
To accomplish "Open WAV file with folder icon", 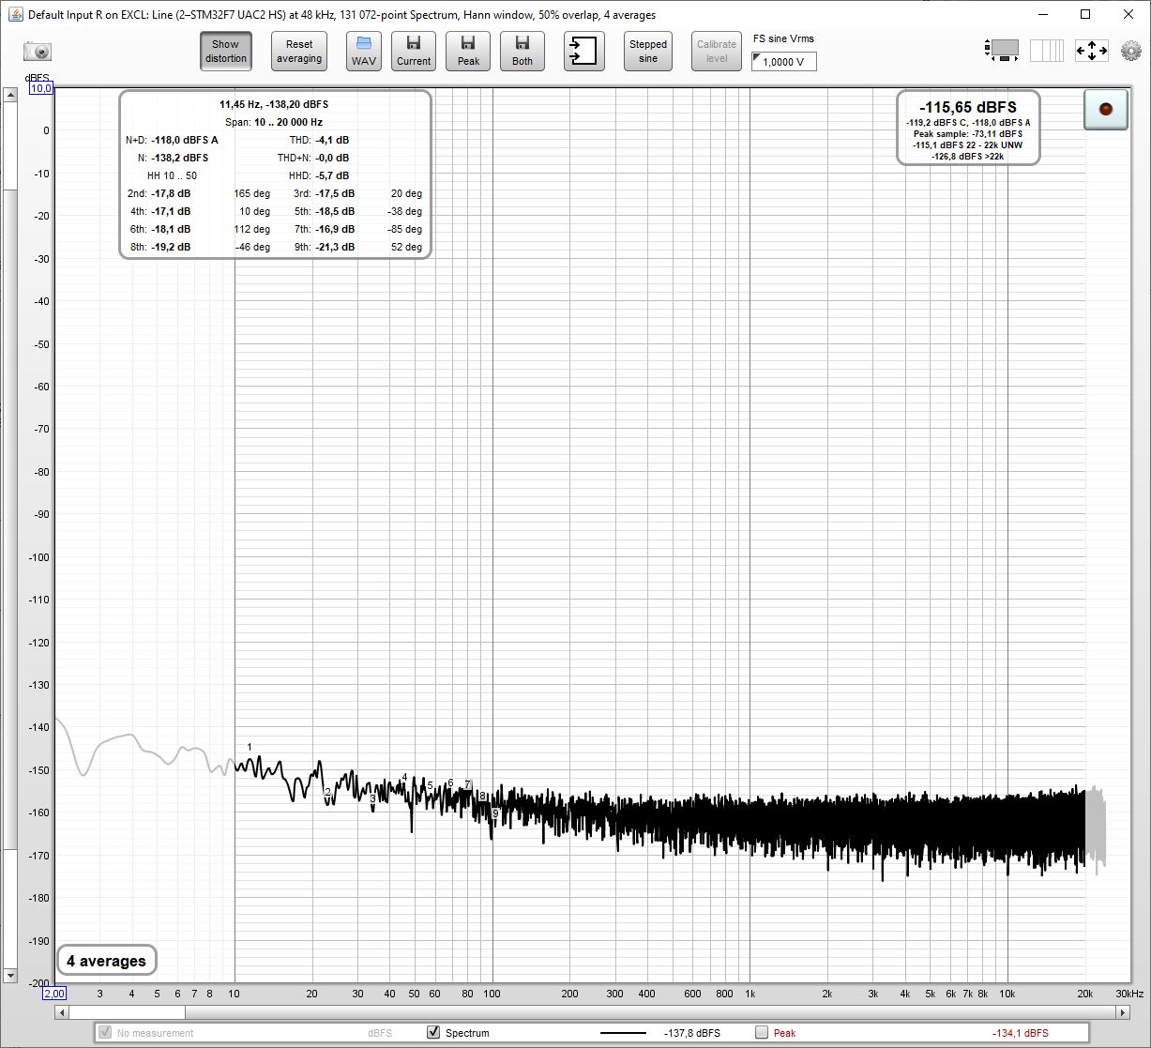I will [x=364, y=52].
